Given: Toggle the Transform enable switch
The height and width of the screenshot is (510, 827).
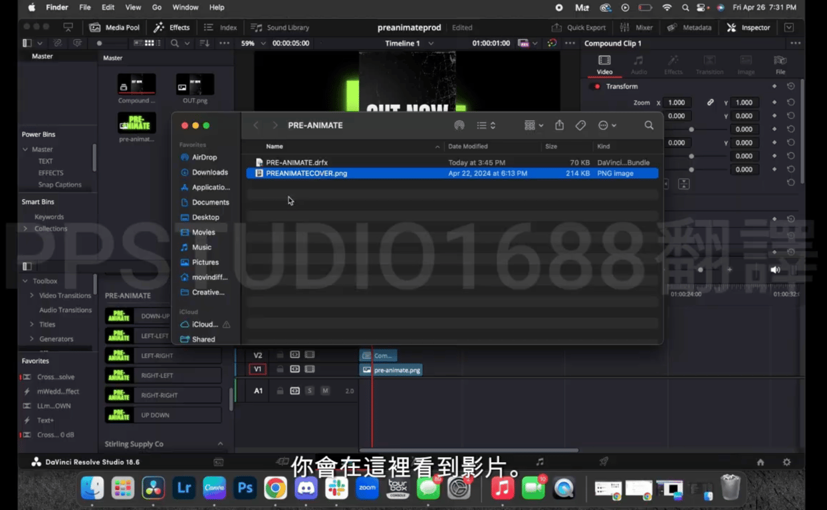Looking at the screenshot, I should coord(595,86).
